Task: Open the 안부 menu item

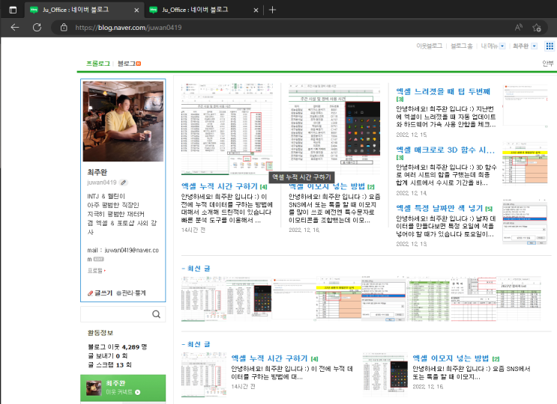Action: click(548, 64)
